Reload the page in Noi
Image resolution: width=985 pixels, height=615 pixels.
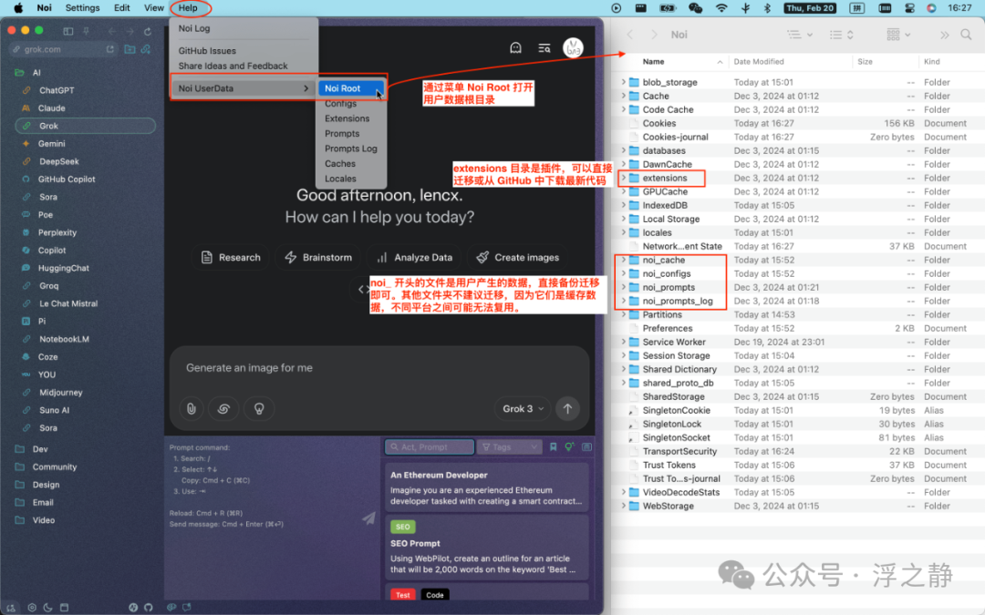pos(148,31)
